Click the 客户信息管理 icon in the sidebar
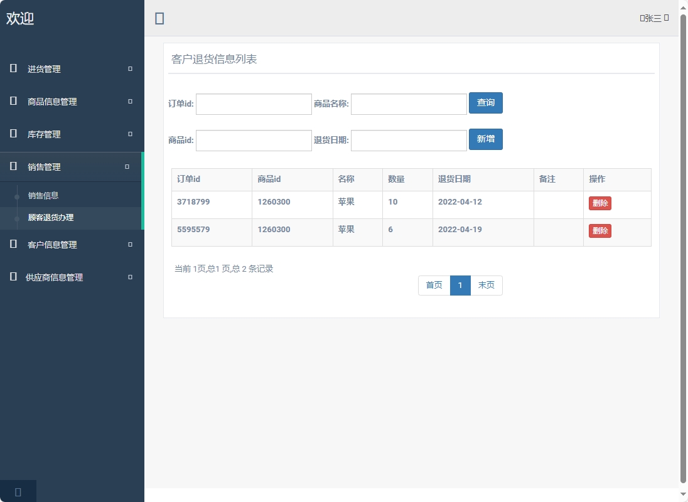 click(13, 244)
